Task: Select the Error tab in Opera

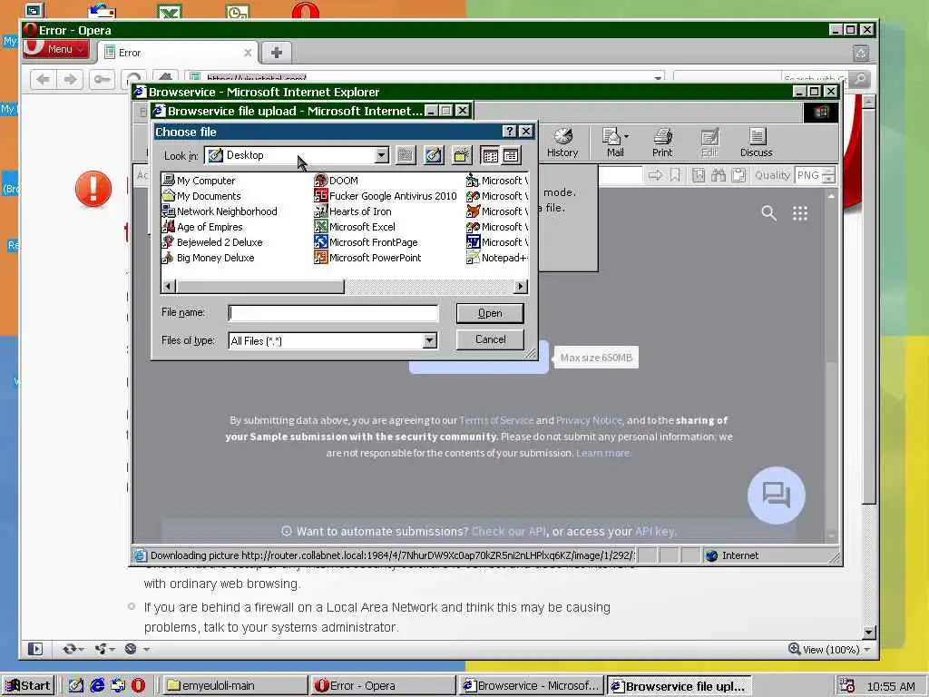Action: (x=178, y=53)
